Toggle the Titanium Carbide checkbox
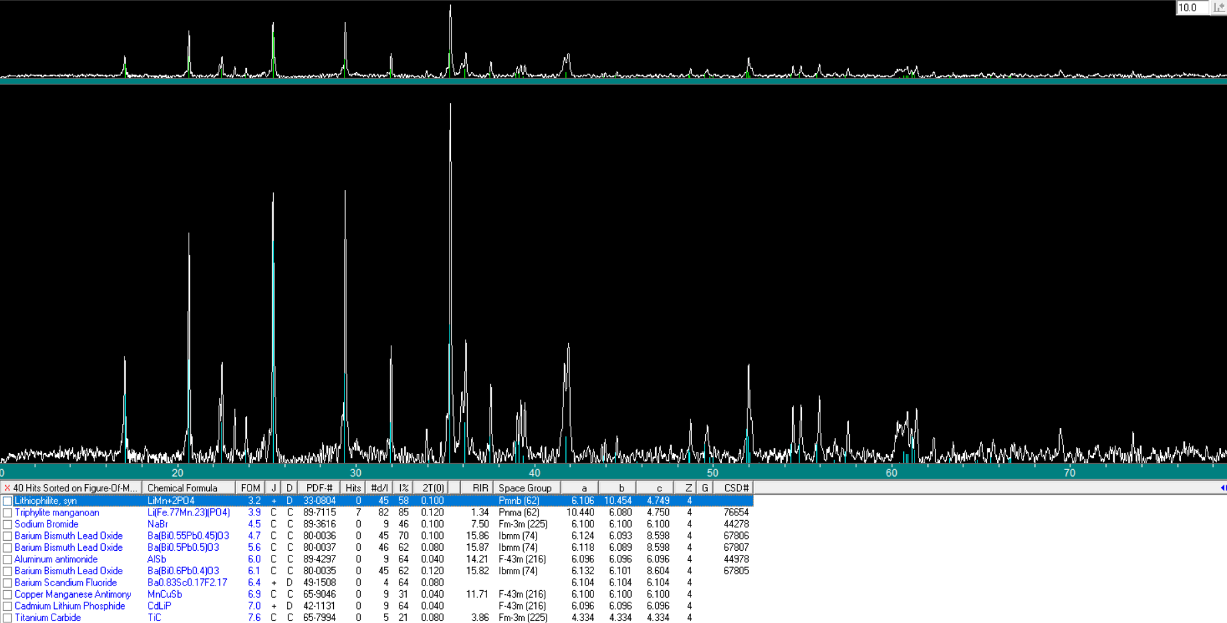This screenshot has width=1227, height=623. pos(7,618)
